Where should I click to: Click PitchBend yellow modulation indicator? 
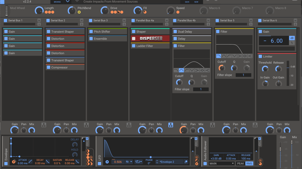(79, 12)
